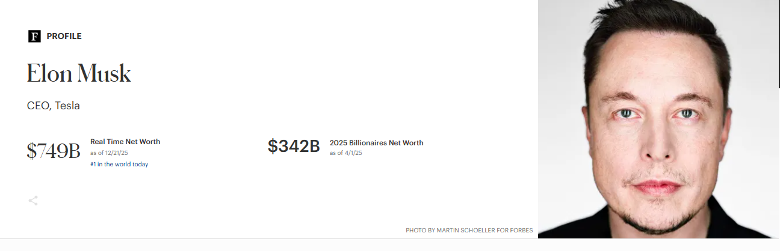
Task: Open the '#1 in the world today' link
Action: point(119,164)
